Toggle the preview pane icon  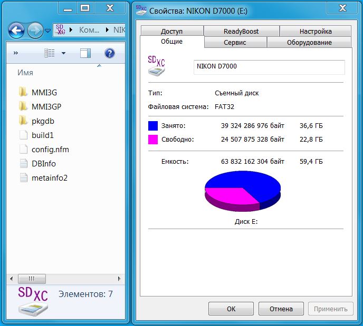85,53
